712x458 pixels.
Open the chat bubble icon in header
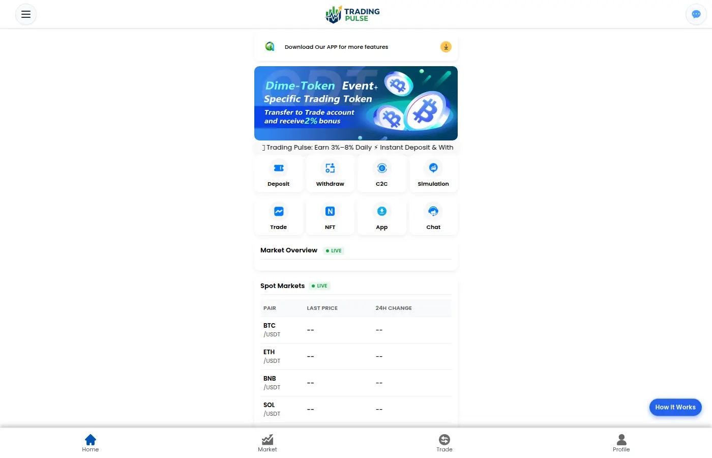click(696, 14)
